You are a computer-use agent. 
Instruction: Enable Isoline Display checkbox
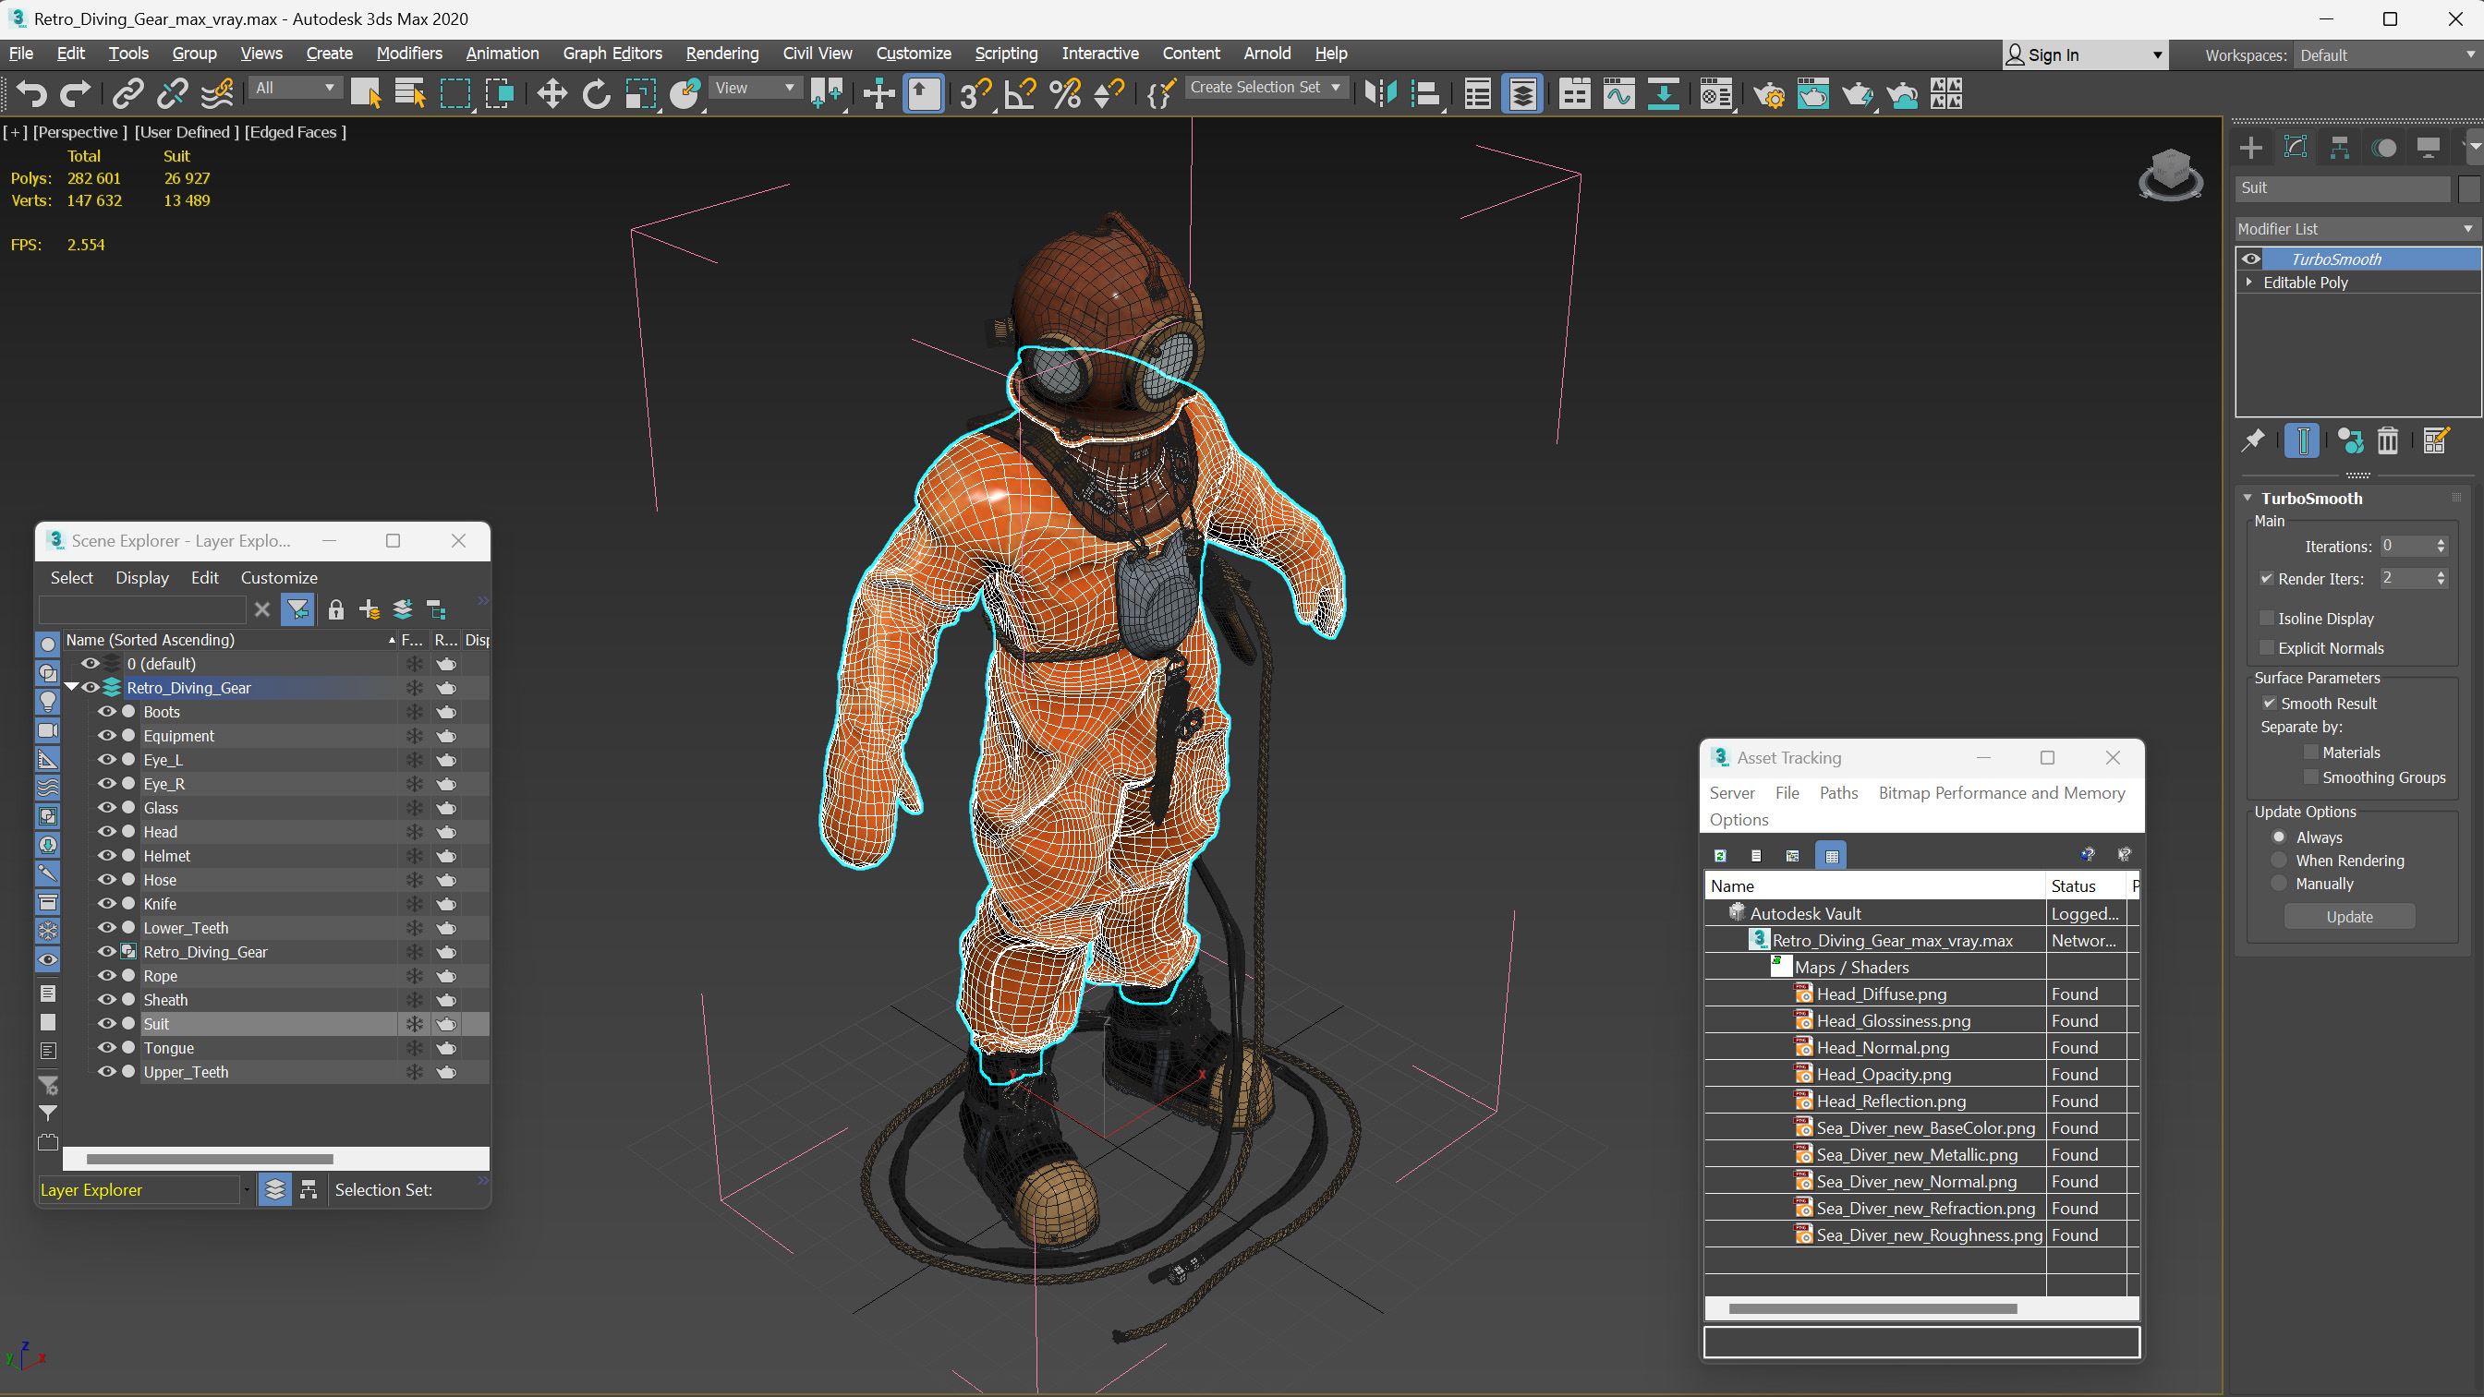click(x=2266, y=618)
